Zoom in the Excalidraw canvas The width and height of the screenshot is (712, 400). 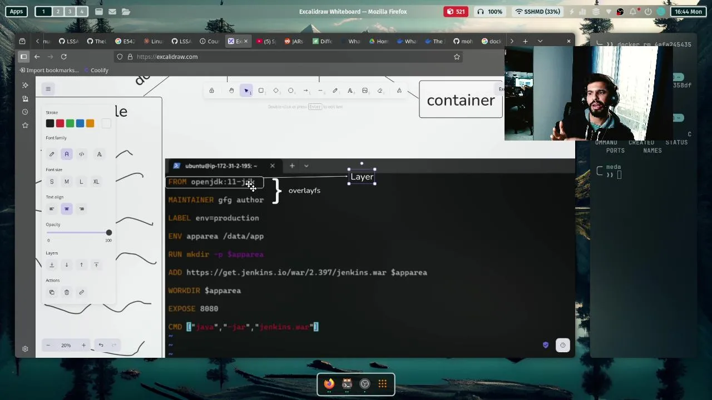(x=83, y=346)
